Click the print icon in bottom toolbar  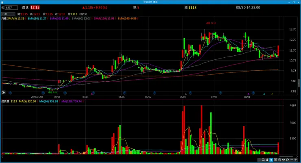tap(263, 160)
